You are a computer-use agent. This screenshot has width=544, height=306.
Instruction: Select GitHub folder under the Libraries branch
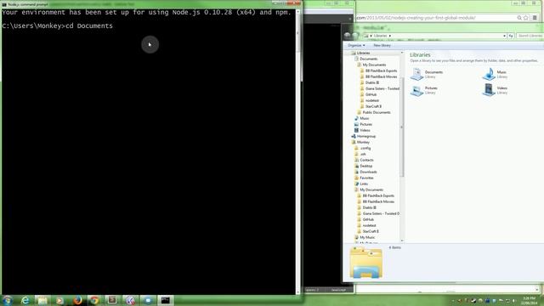371,94
